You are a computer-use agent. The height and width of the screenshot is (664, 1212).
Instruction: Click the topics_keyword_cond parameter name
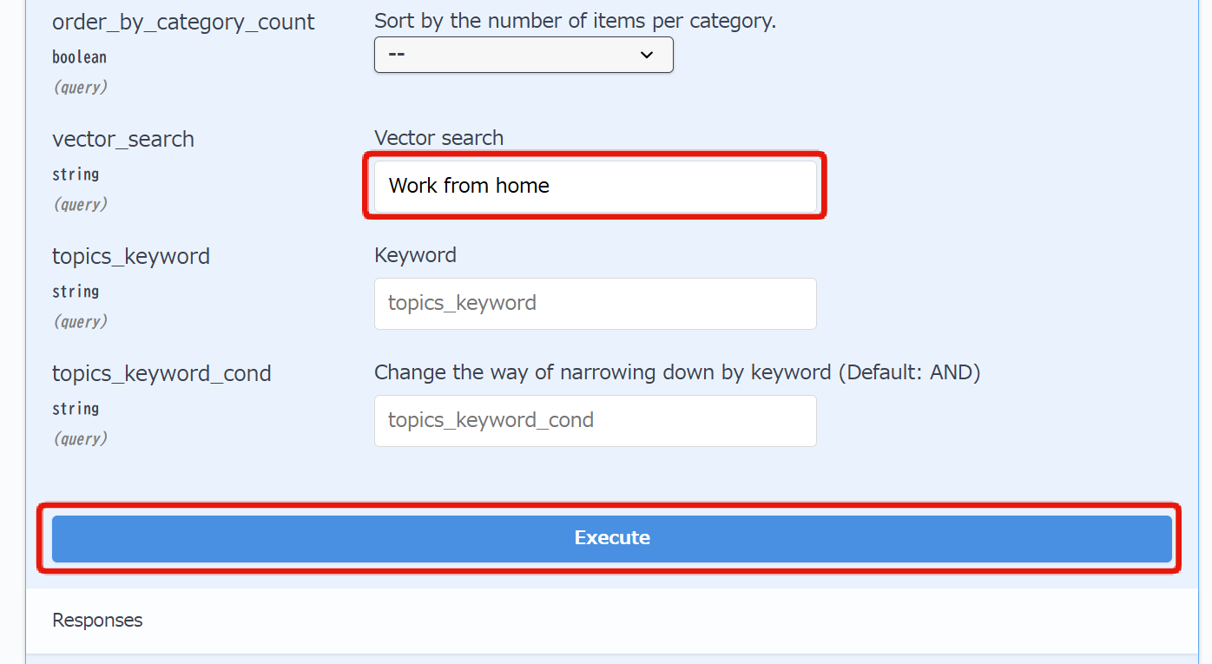point(161,373)
